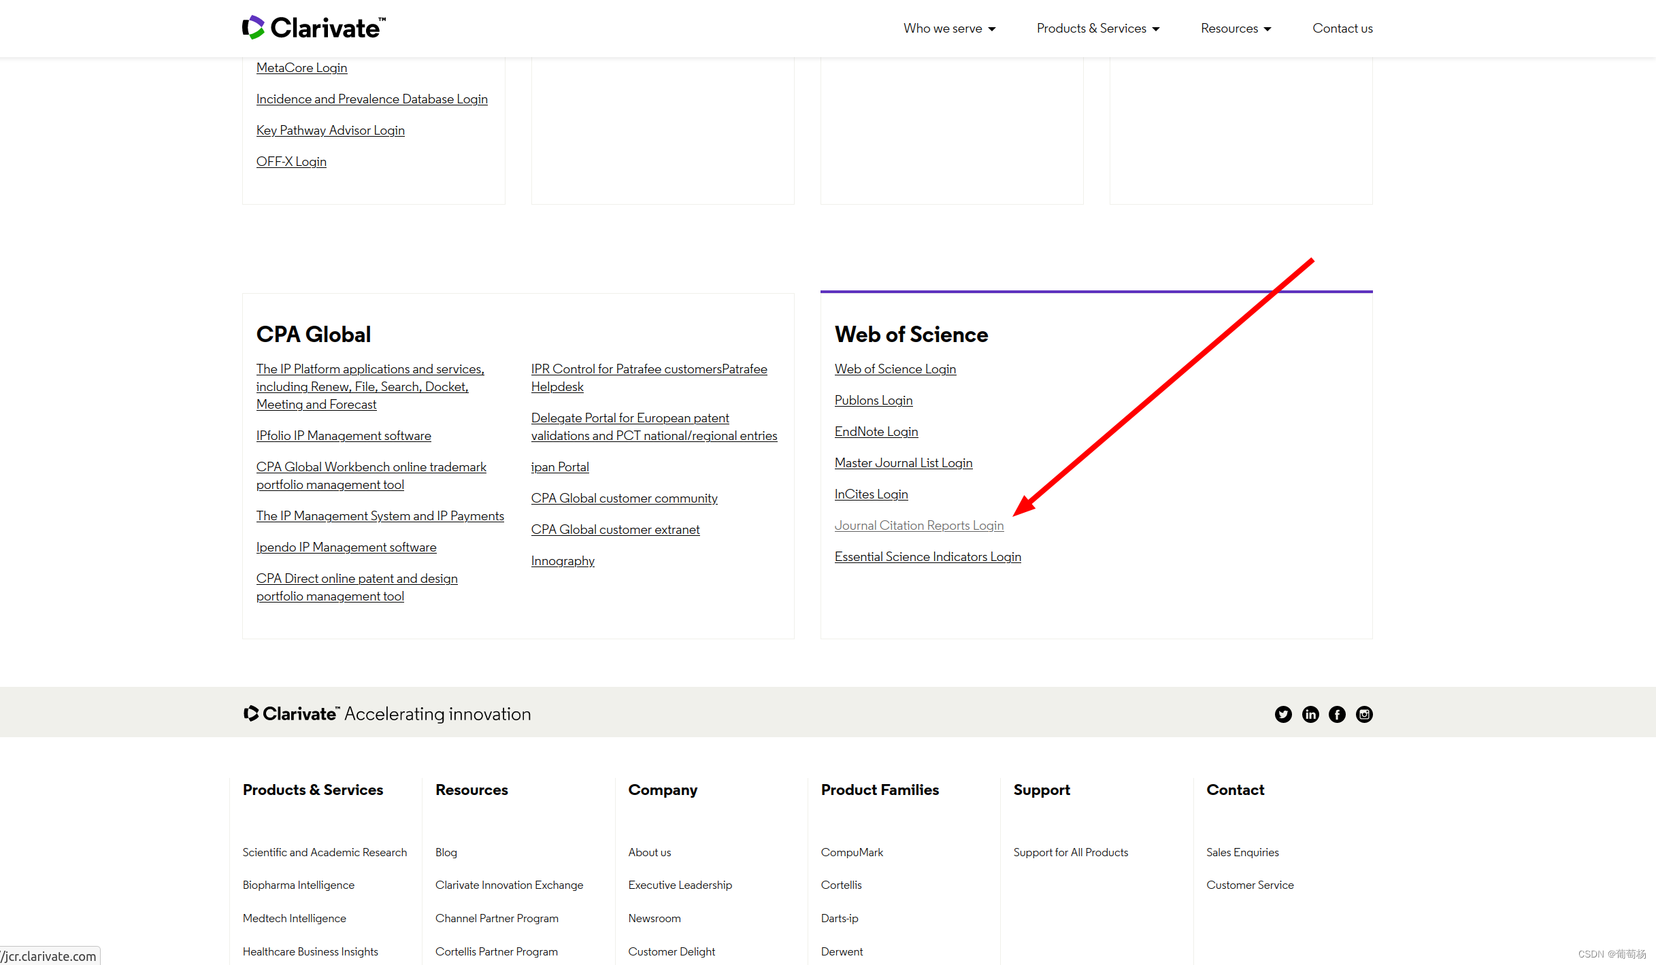Viewport: 1656px width, 965px height.
Task: Open Master Journal List Login
Action: click(903, 463)
